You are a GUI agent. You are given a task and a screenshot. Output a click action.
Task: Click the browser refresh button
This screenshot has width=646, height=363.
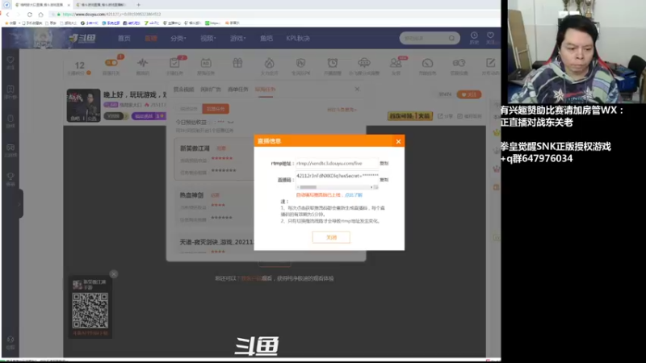coord(30,15)
